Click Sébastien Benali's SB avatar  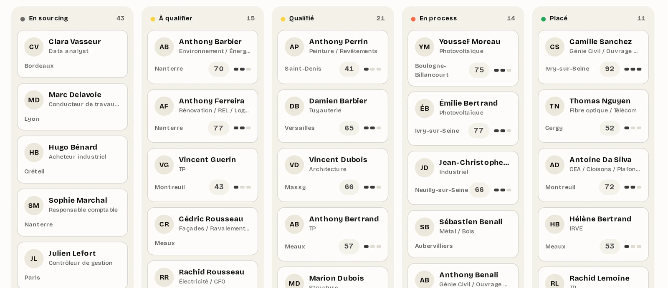coord(425,227)
